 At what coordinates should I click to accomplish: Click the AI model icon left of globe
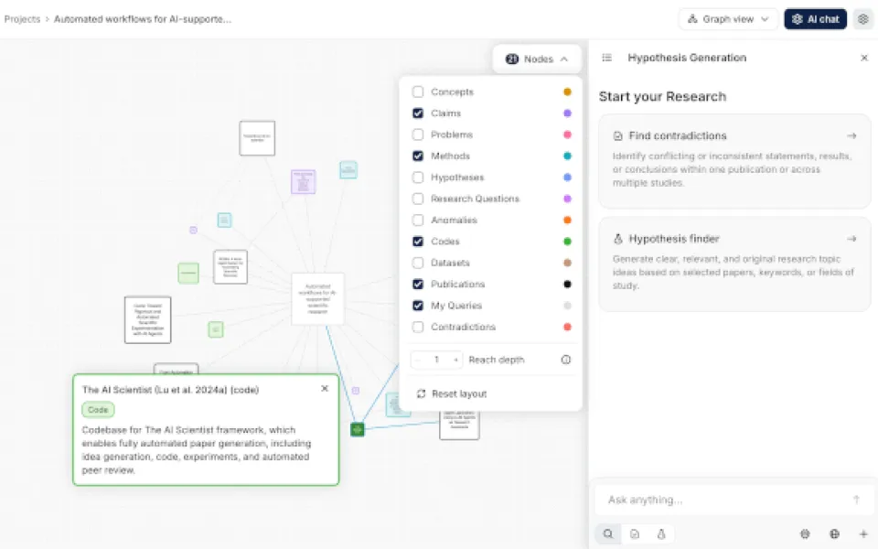(805, 533)
